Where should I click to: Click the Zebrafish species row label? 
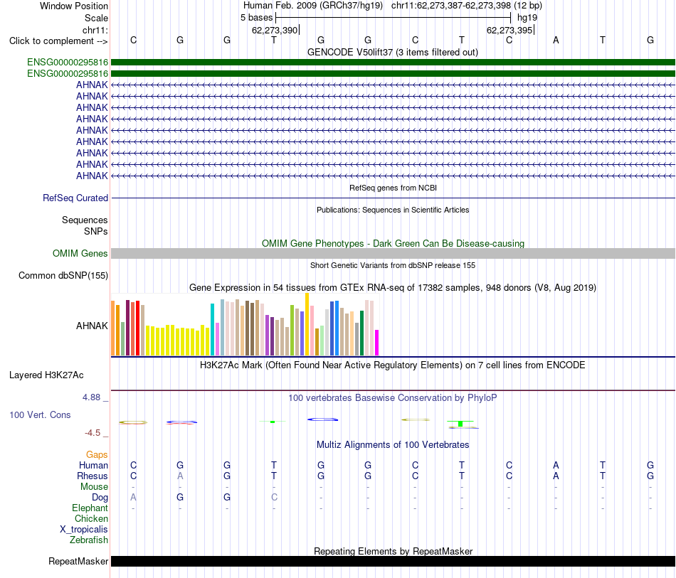(x=89, y=540)
